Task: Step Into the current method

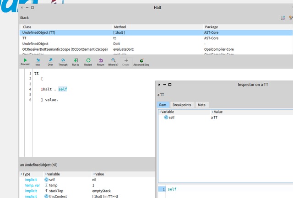Action: [38, 62]
